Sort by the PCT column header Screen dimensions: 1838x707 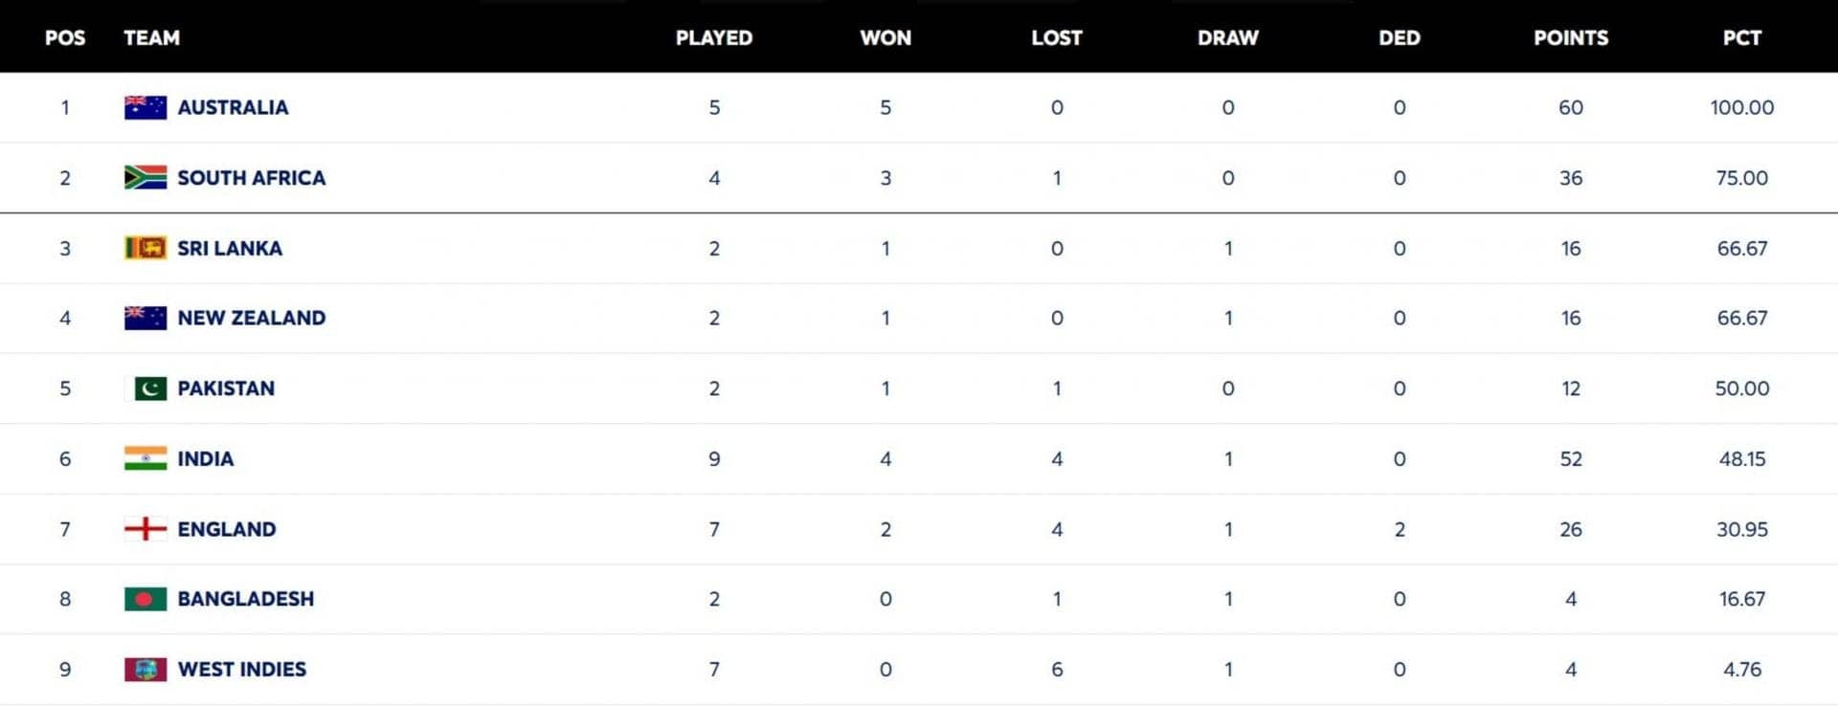1741,38
